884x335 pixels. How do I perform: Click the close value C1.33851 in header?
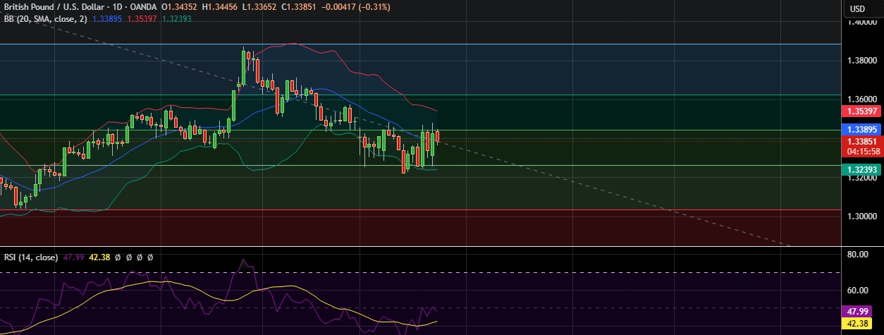tap(300, 7)
